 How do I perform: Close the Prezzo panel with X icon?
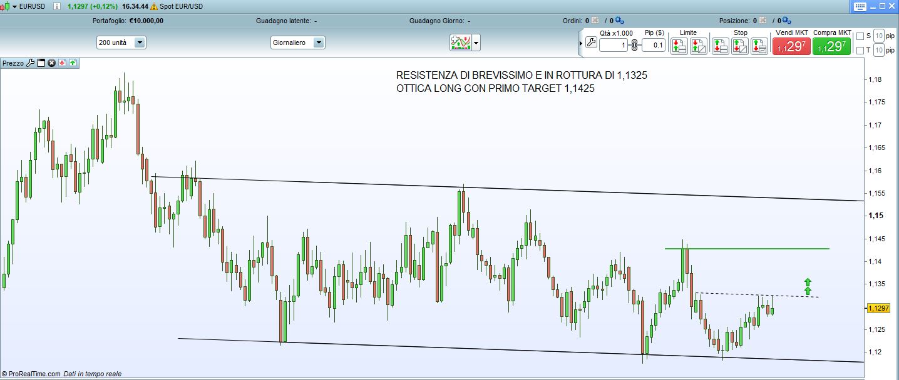[x=52, y=63]
